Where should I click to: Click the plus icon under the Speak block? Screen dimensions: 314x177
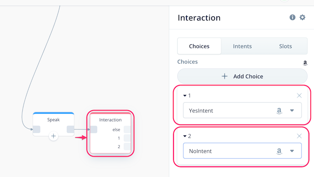coord(53,136)
